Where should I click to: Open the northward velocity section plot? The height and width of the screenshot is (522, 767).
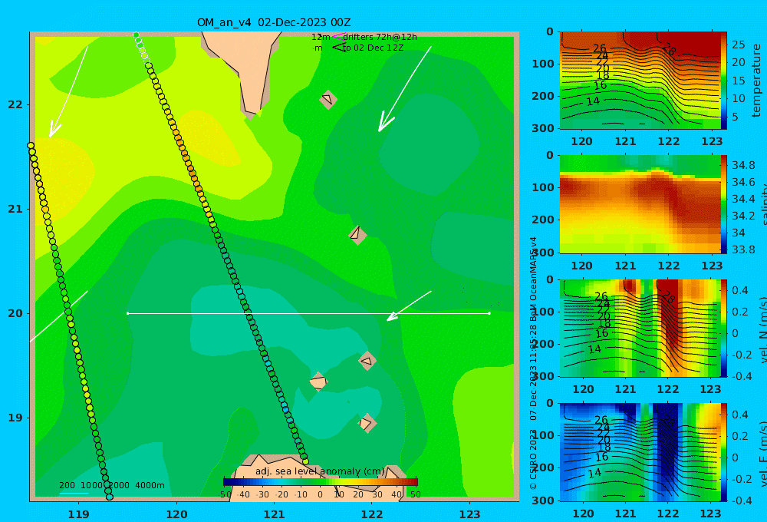tap(640, 328)
